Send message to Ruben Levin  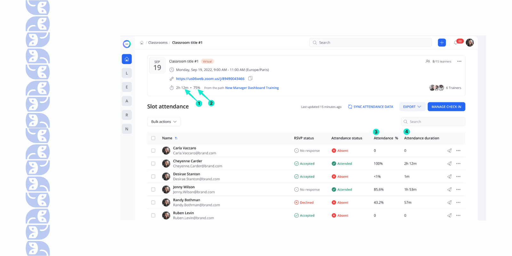point(449,215)
